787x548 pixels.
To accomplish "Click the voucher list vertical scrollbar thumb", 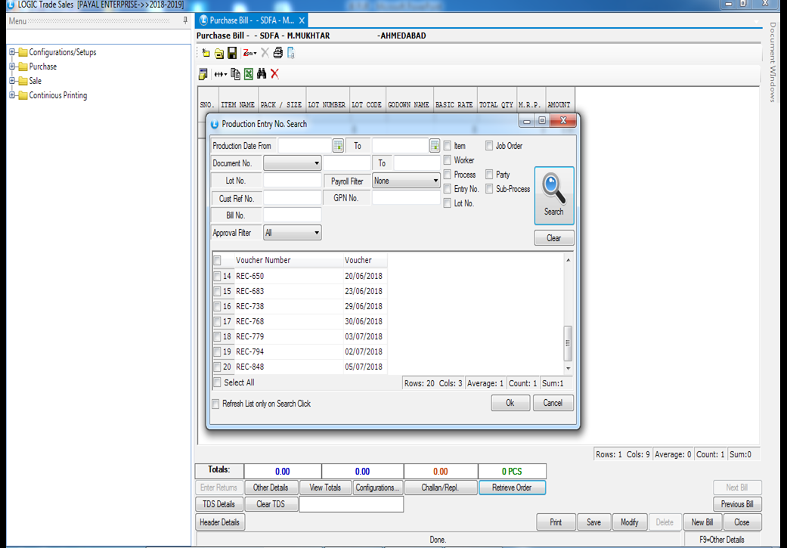I will [569, 343].
